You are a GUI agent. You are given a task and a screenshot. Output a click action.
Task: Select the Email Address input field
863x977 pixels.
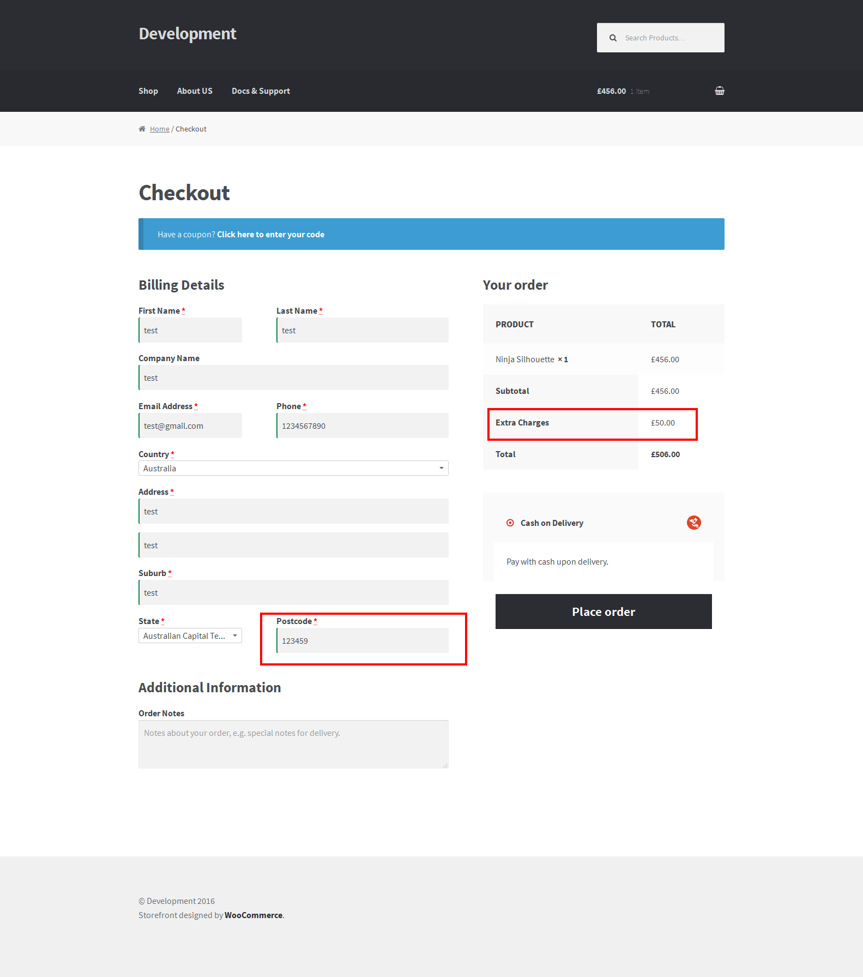point(190,426)
